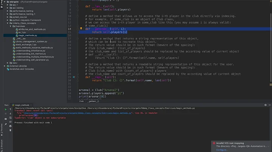Click Python icon on magic_methods run tab
The width and height of the screenshot is (272, 152).
point(13,105)
